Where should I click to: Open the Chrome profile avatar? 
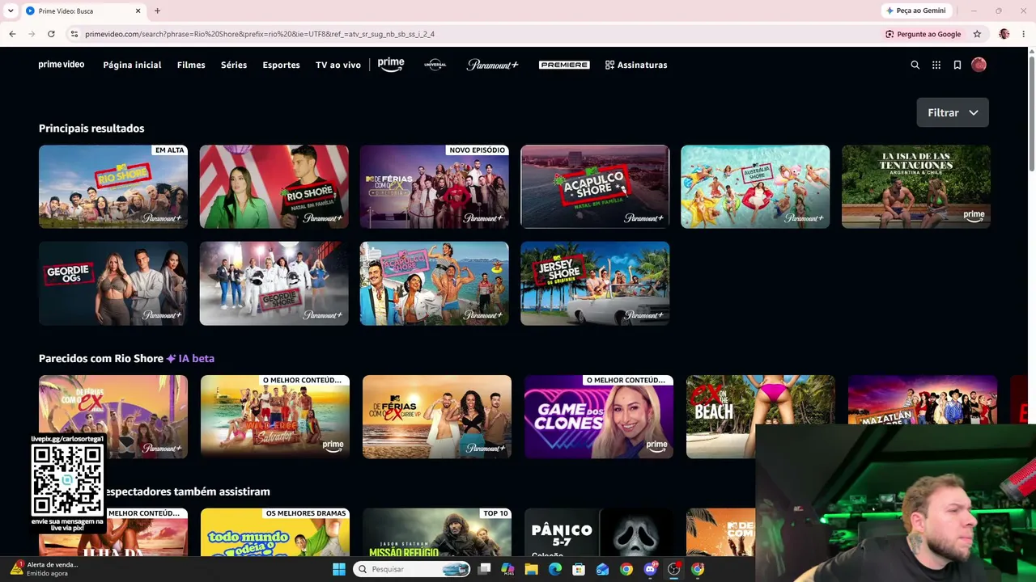click(1004, 34)
